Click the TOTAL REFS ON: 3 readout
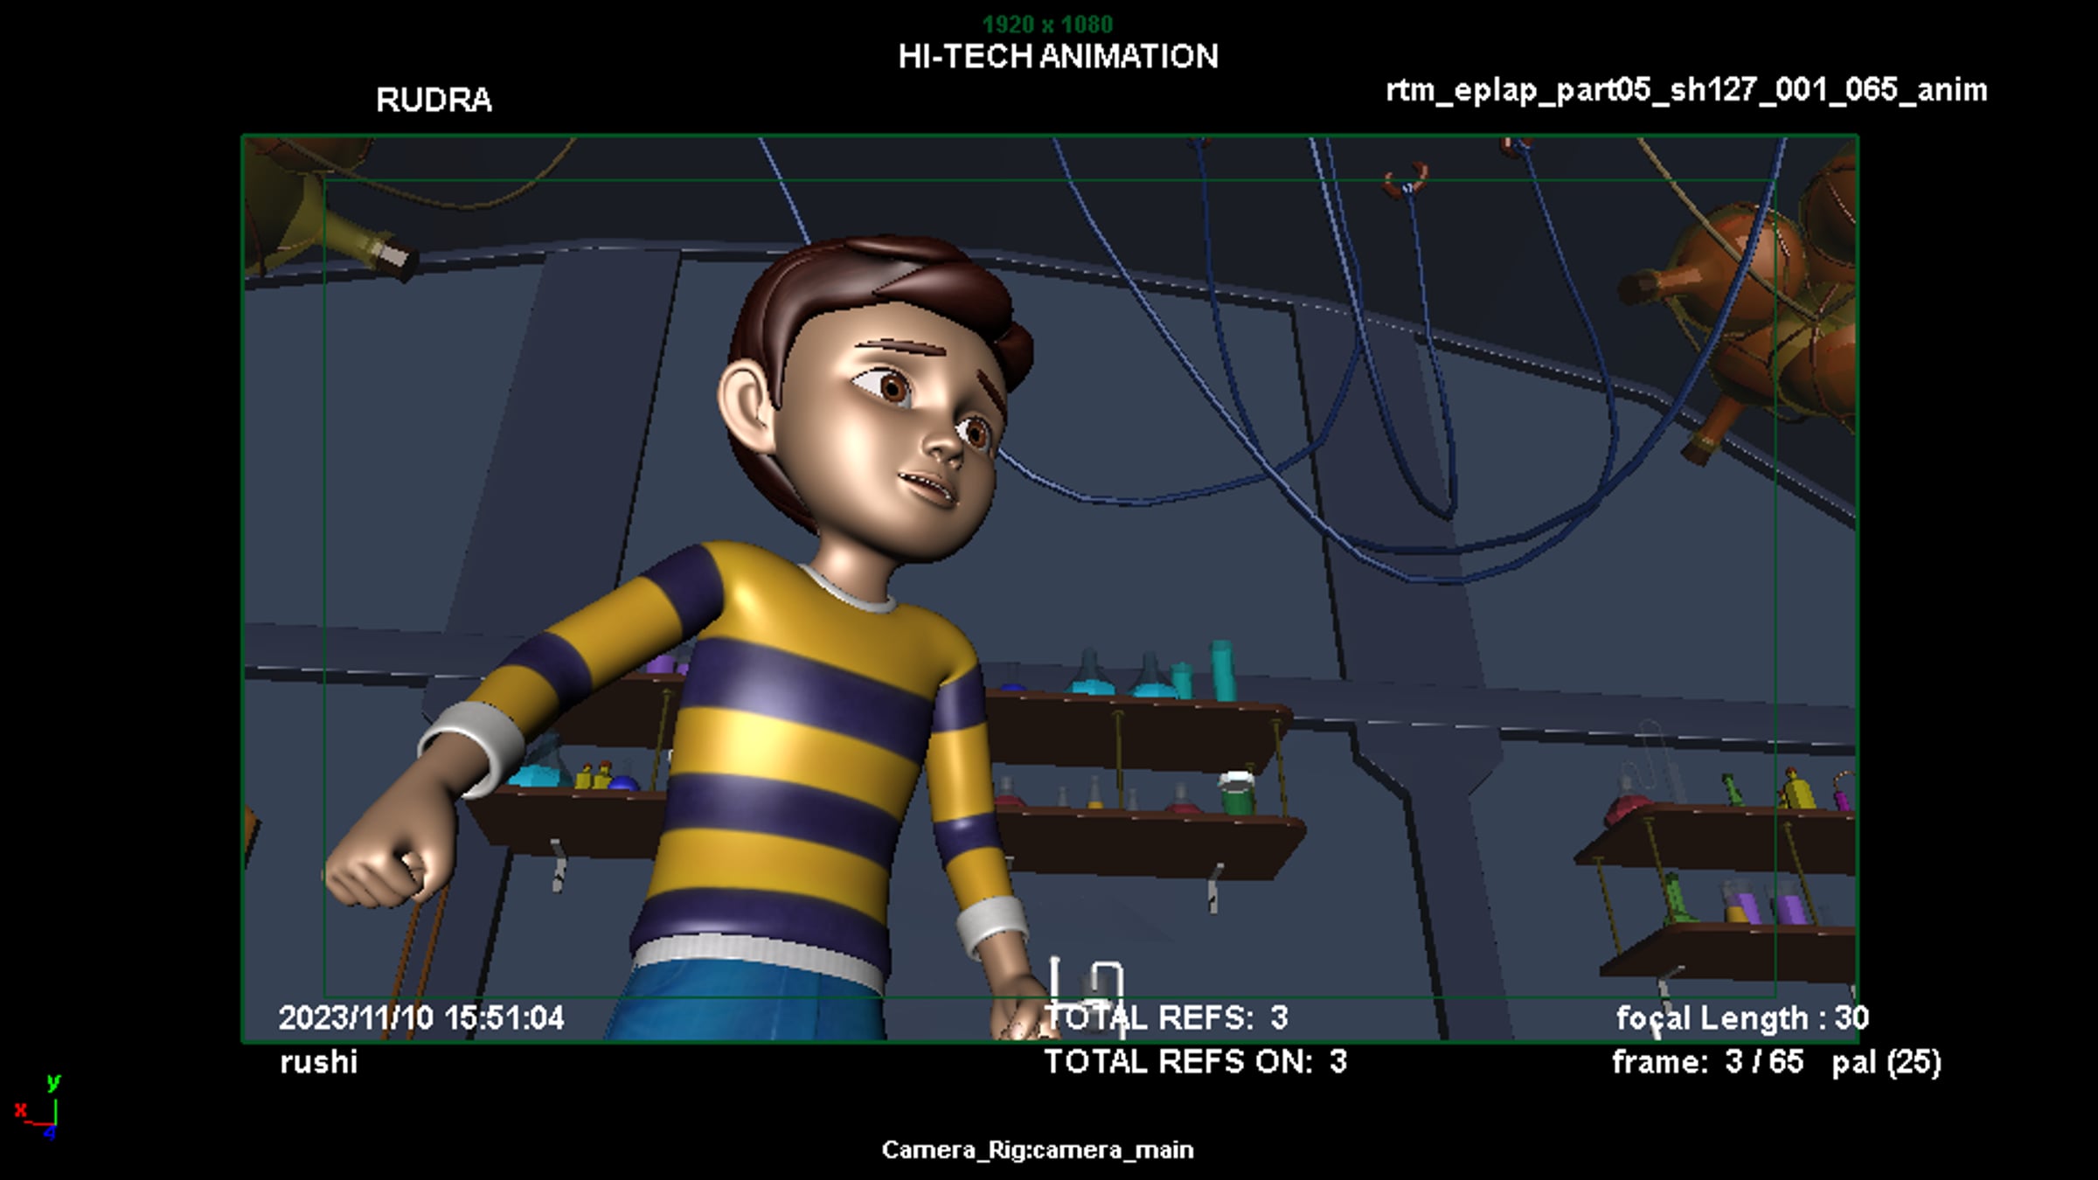 pyautogui.click(x=1196, y=1061)
